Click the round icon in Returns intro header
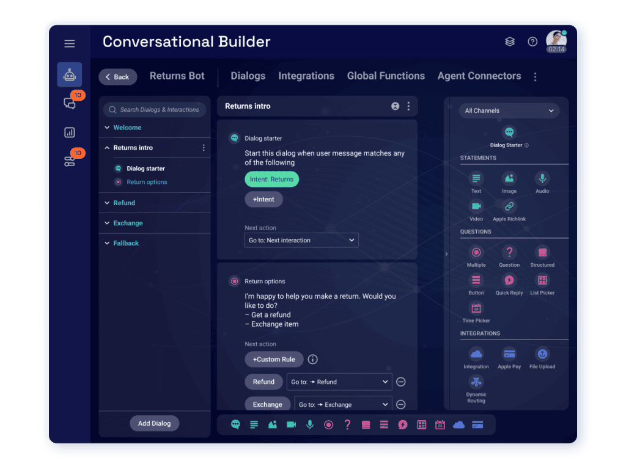Viewport: 626px width, 469px height. tap(396, 106)
